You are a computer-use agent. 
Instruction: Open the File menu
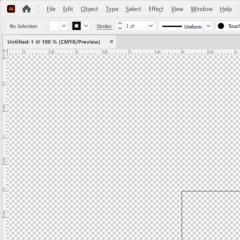click(51, 9)
